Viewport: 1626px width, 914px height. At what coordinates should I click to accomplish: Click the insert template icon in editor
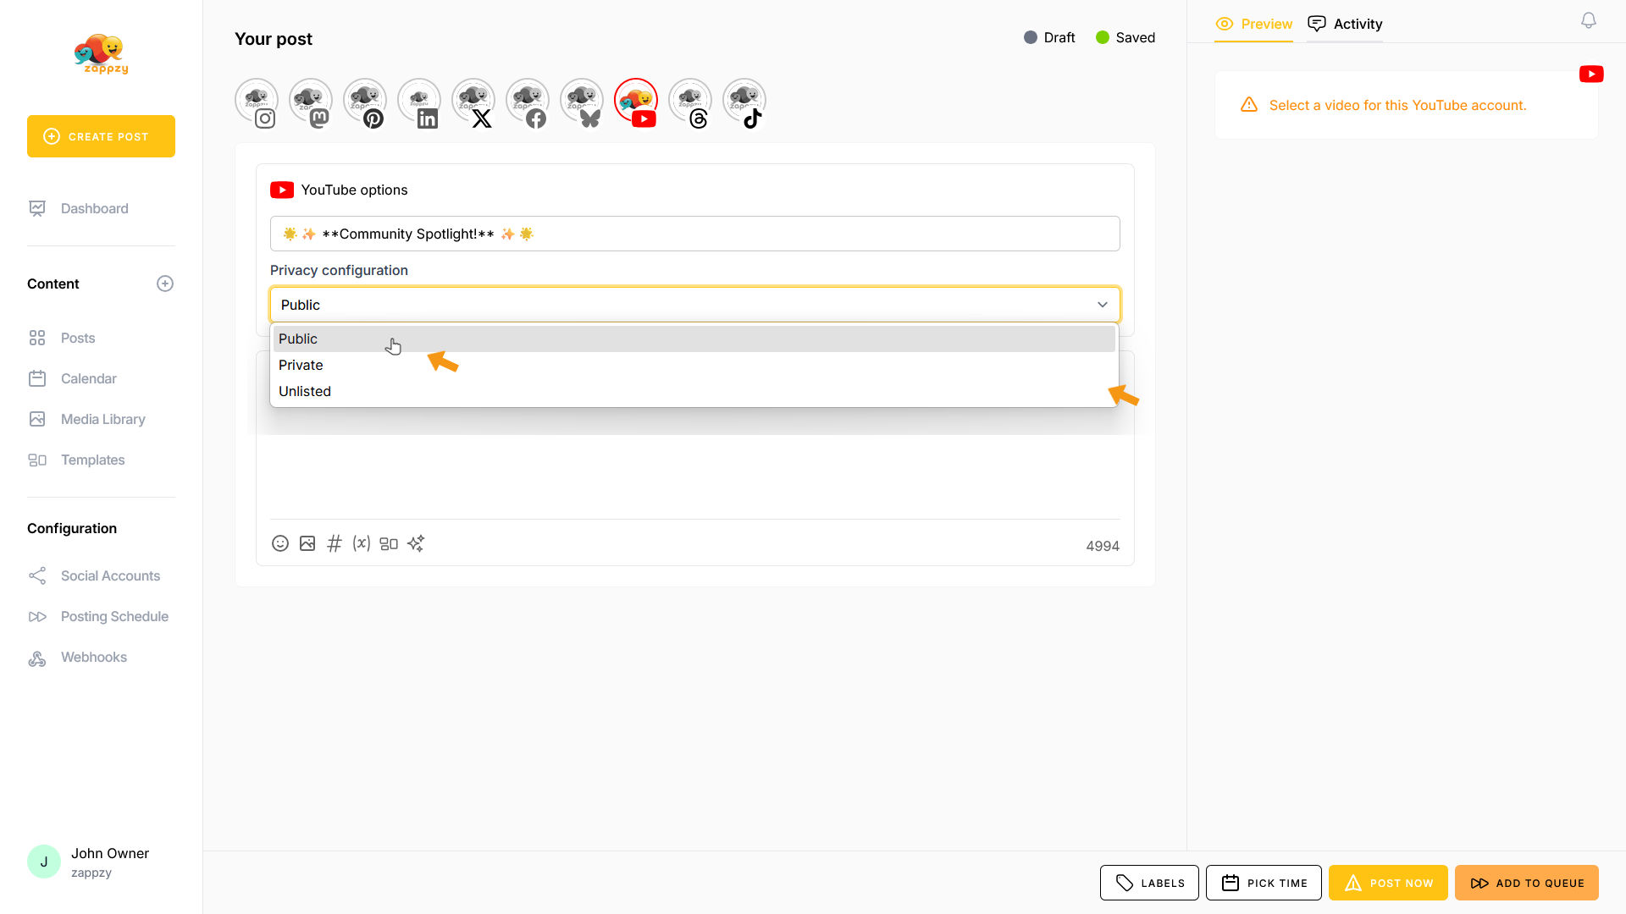click(x=389, y=543)
